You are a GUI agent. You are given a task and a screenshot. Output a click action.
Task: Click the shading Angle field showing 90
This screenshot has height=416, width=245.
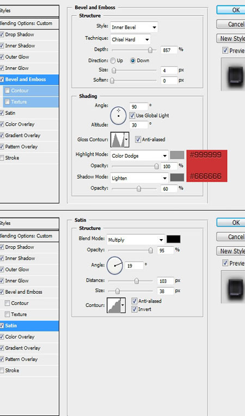138,106
